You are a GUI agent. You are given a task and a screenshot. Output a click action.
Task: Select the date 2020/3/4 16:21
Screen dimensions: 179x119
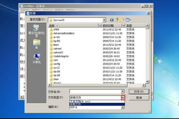(x=111, y=52)
